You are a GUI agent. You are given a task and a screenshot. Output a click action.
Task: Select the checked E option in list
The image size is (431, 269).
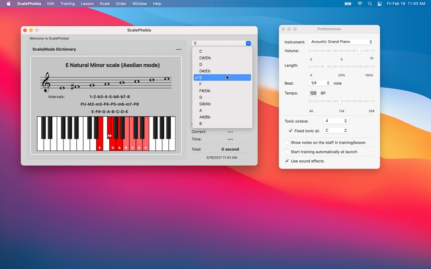(222, 78)
